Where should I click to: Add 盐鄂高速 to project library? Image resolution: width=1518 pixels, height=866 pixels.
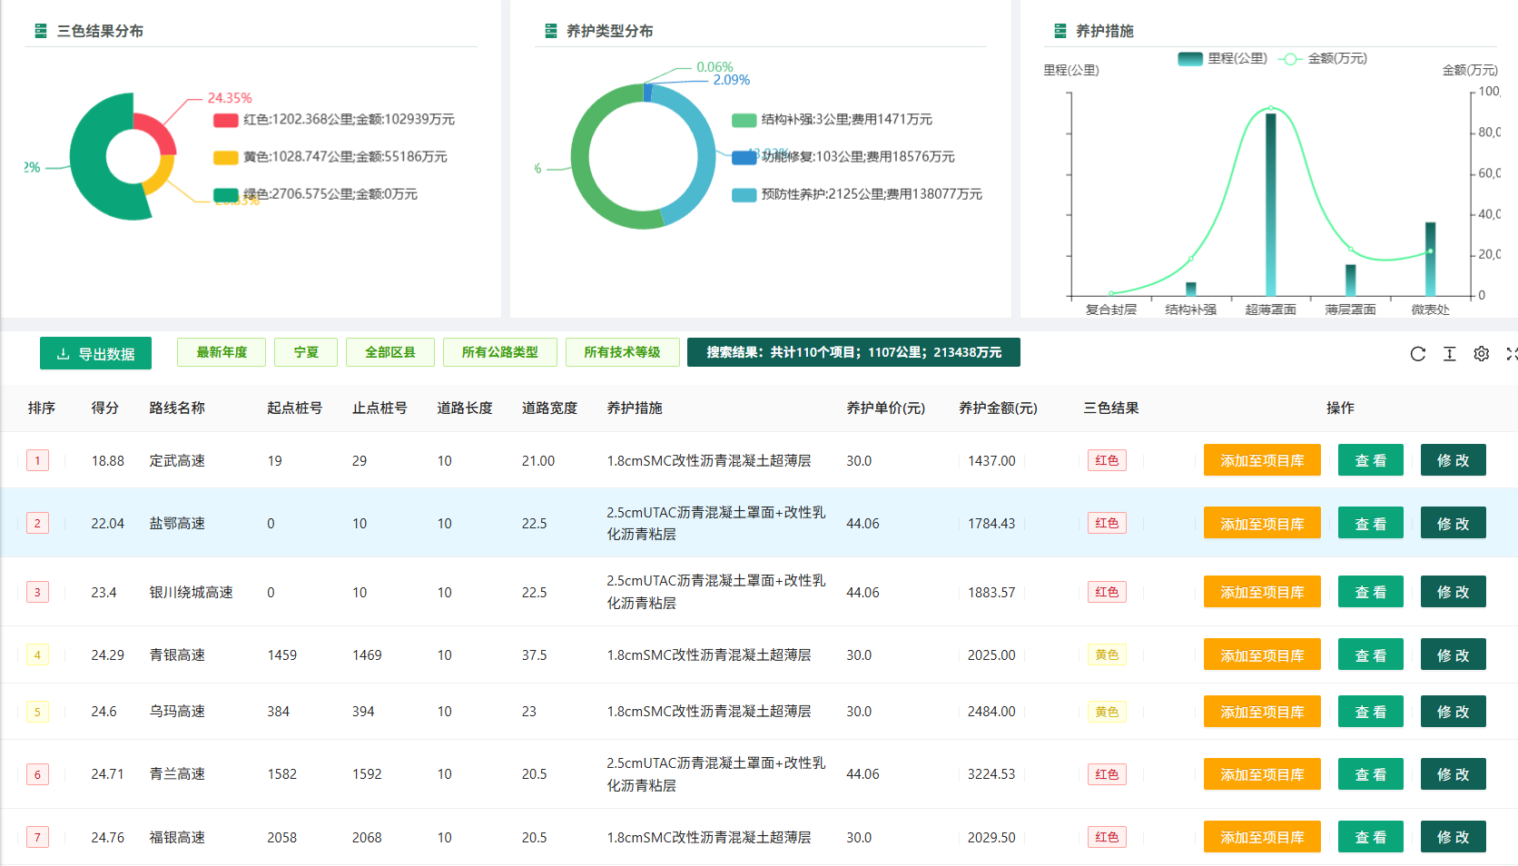coord(1262,524)
